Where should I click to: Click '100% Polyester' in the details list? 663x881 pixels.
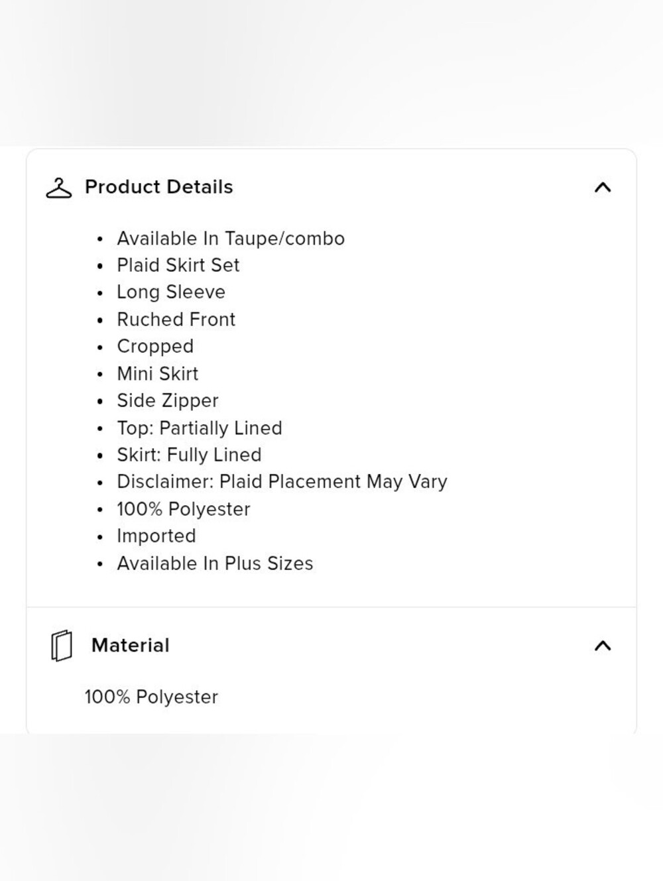tap(184, 509)
